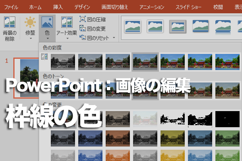This screenshot has width=242, height=161.
Task: Select the mostly black recolor thumbnail
Action: click(x=227, y=119)
